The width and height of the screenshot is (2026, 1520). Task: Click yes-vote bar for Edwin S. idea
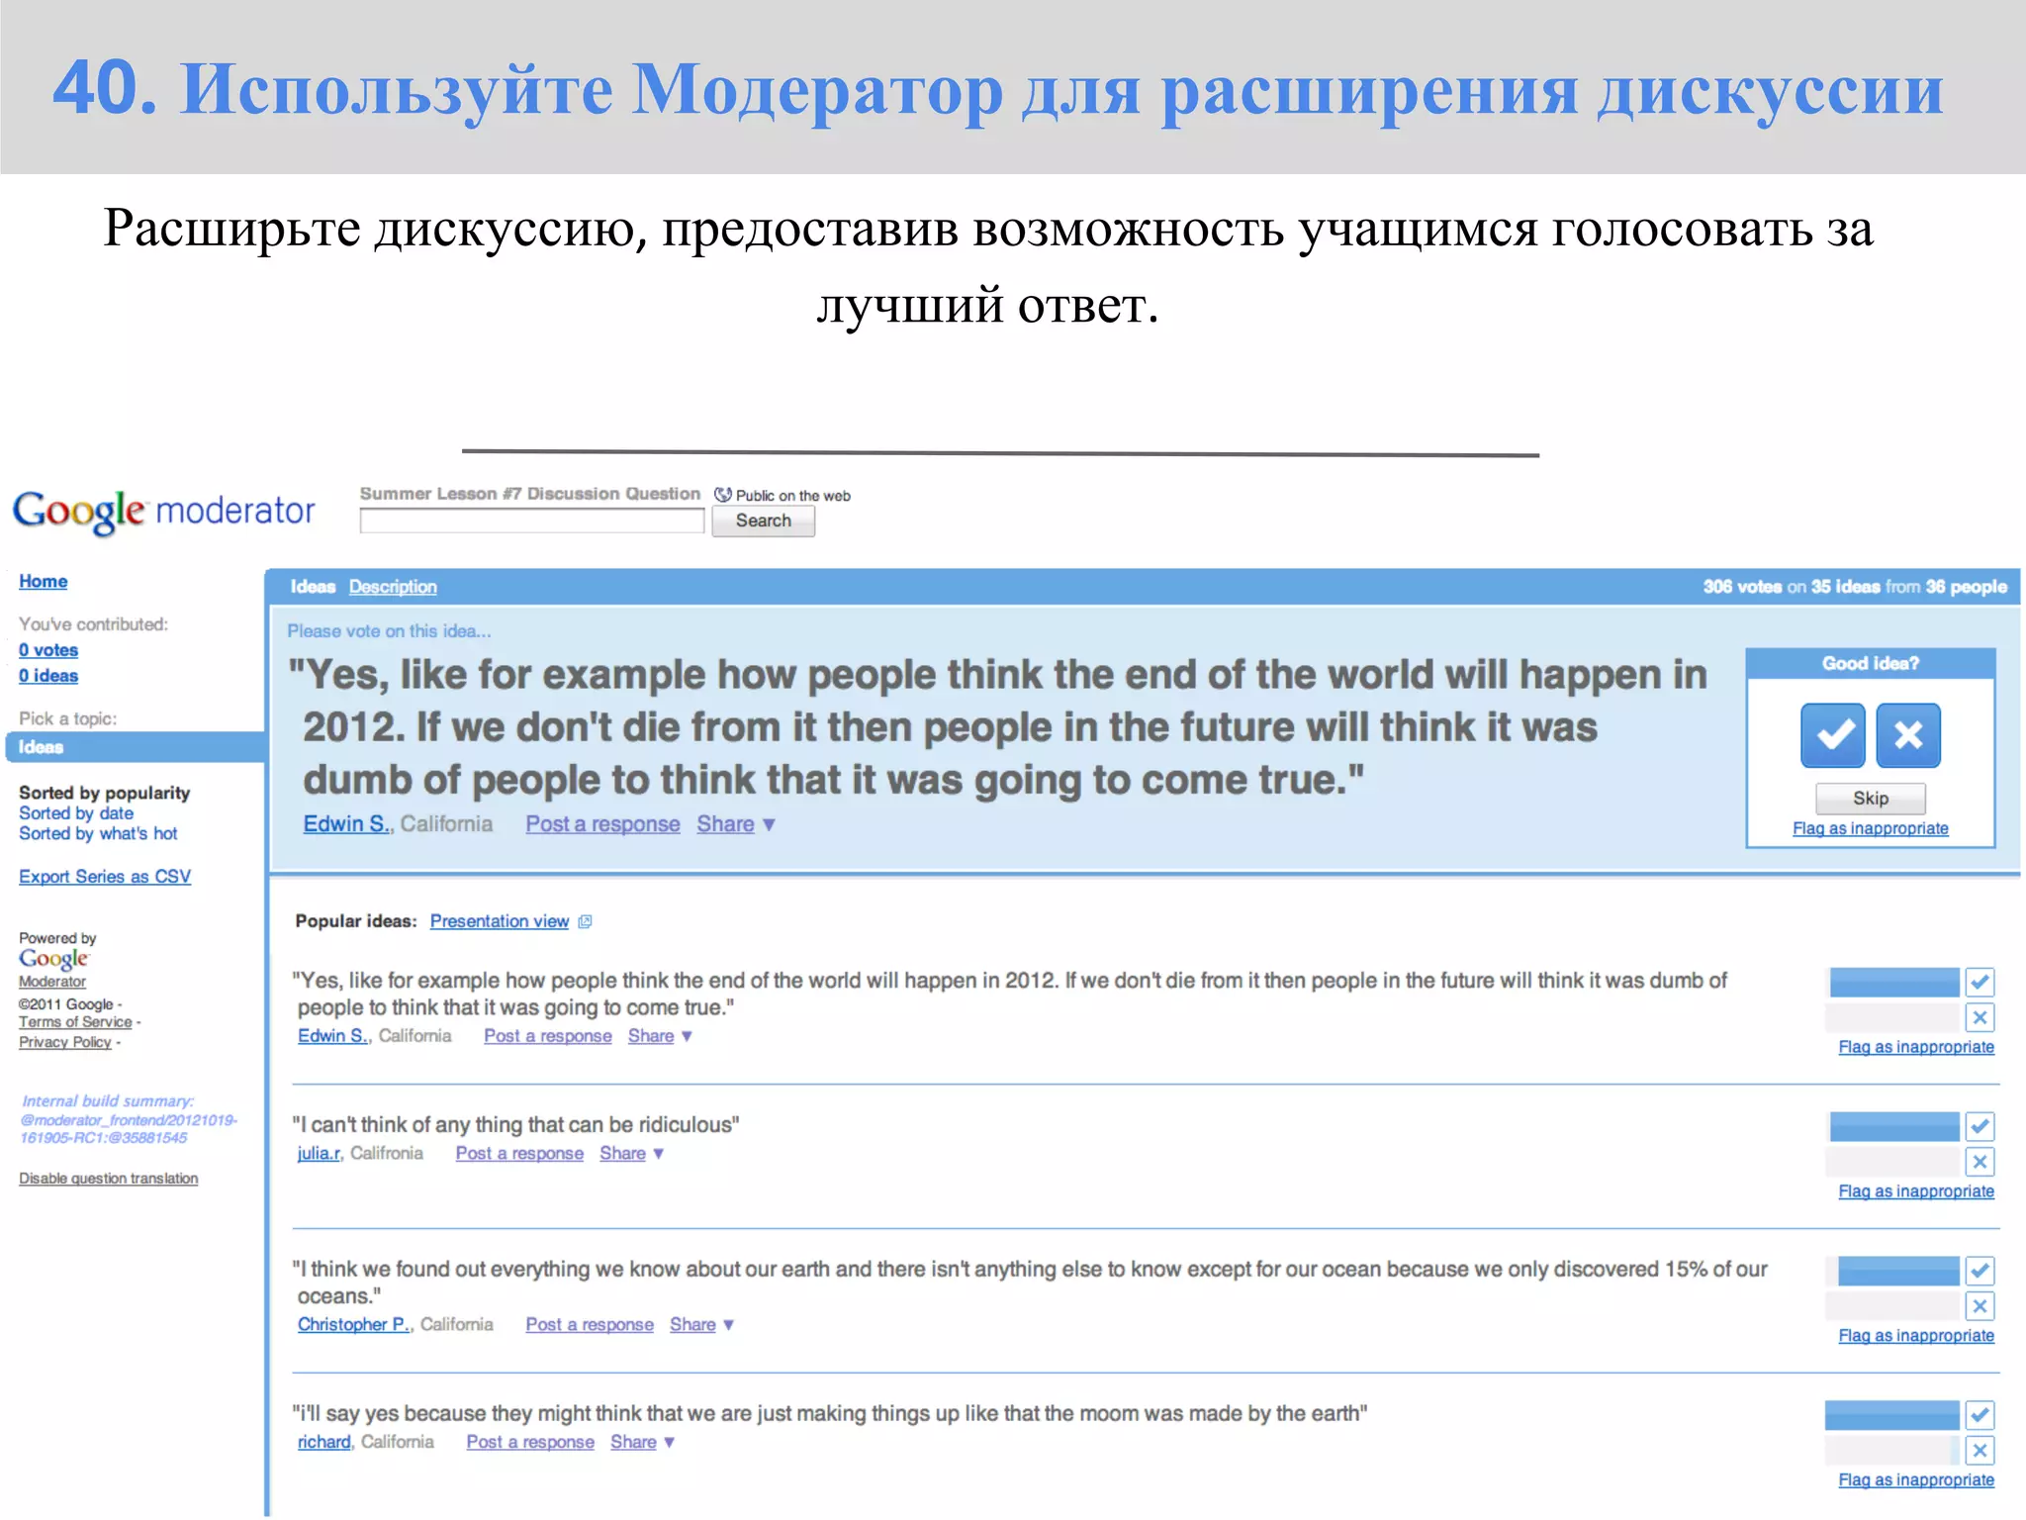[1894, 982]
